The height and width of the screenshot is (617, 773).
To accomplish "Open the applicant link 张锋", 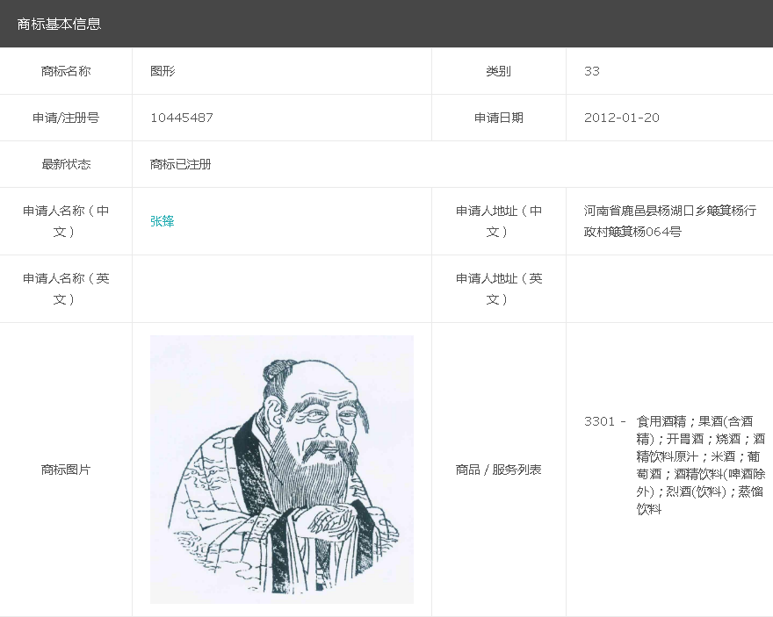I will [163, 221].
